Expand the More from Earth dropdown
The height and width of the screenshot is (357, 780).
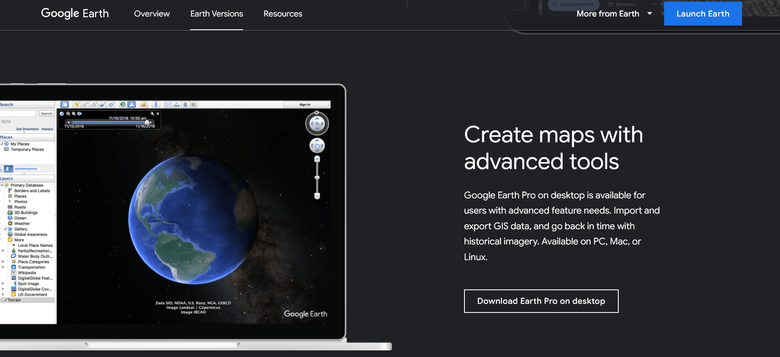[x=614, y=14]
